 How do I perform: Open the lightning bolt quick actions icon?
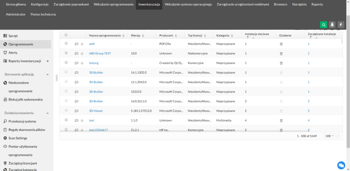click(x=340, y=25)
